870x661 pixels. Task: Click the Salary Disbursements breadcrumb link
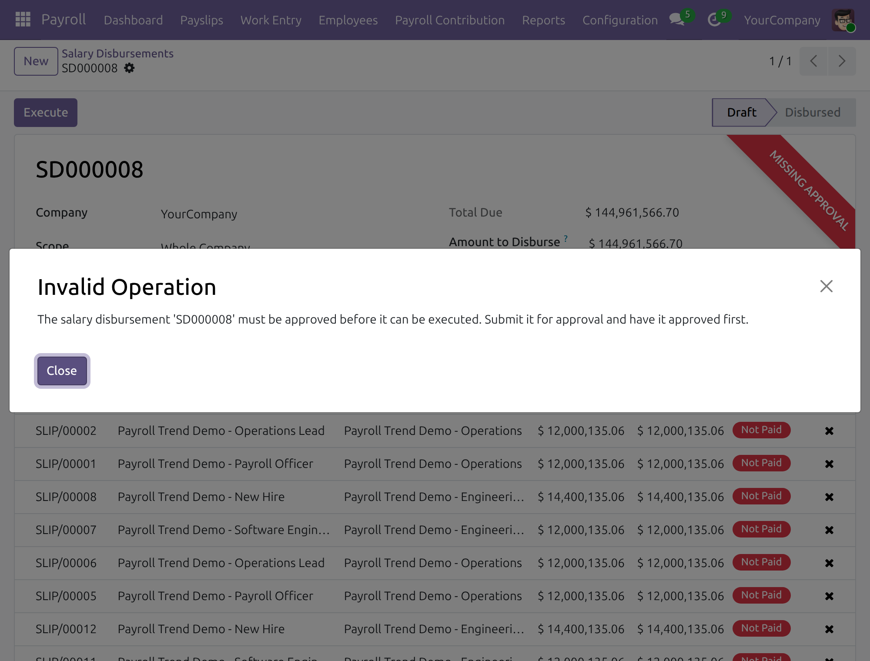tap(117, 53)
